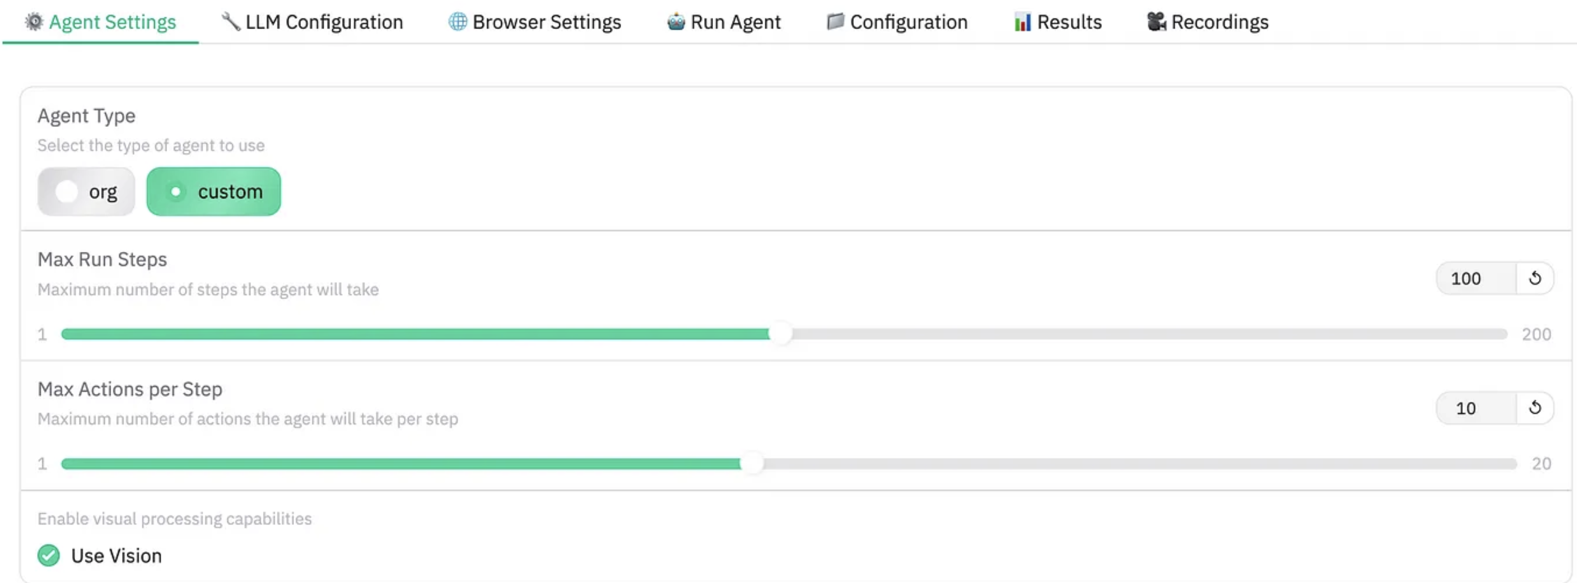Click the globe icon on Browser Settings tab
Viewport: 1577px width, 583px height.
point(457,22)
